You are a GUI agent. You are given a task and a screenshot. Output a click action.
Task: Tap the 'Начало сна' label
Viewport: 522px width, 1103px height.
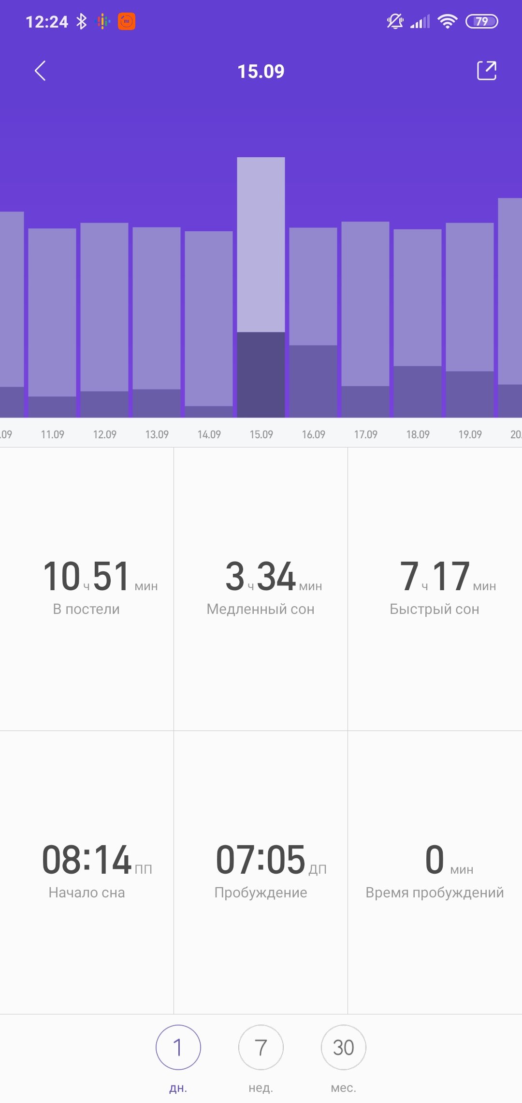click(87, 893)
